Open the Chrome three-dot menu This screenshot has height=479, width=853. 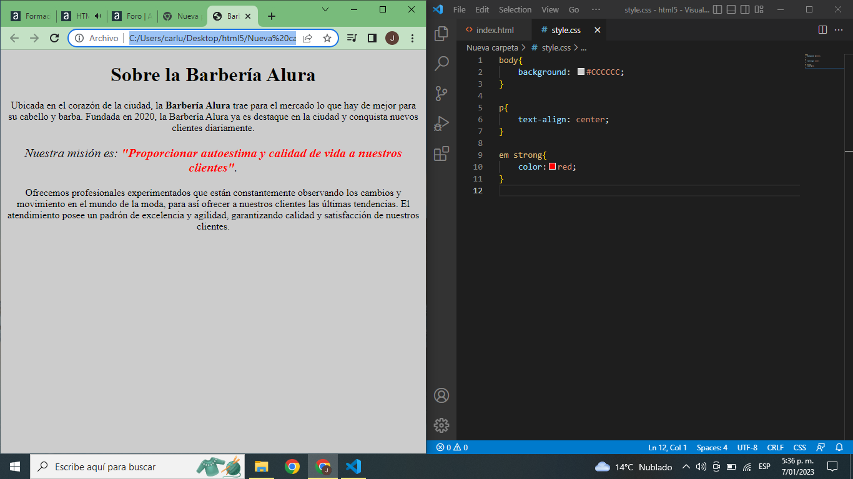pos(412,38)
